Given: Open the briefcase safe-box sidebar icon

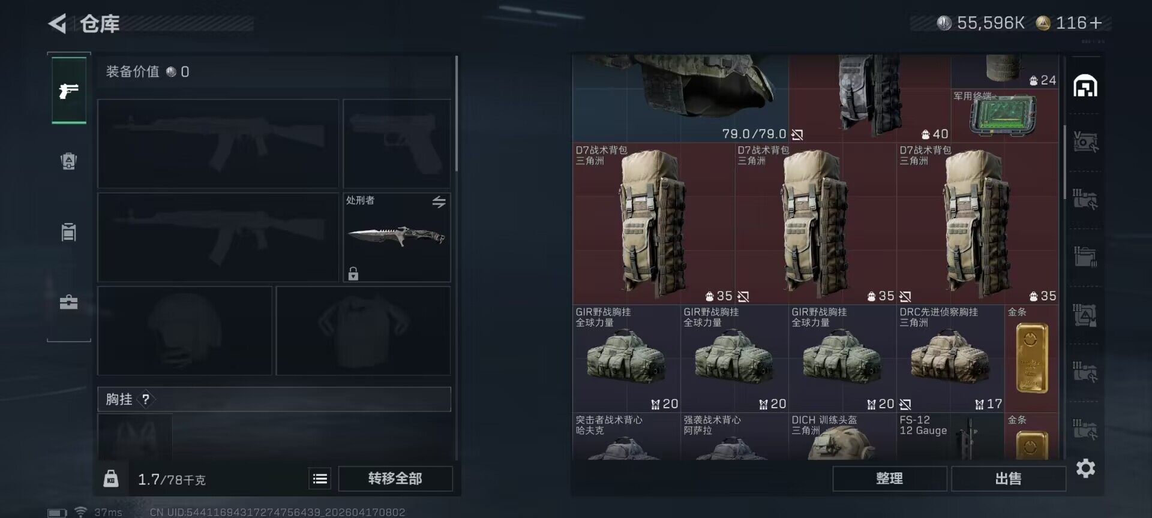Looking at the screenshot, I should pyautogui.click(x=69, y=302).
